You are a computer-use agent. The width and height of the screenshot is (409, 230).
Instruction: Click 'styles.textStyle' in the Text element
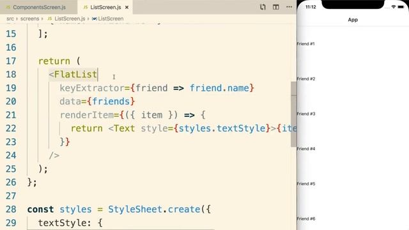tap(222, 128)
